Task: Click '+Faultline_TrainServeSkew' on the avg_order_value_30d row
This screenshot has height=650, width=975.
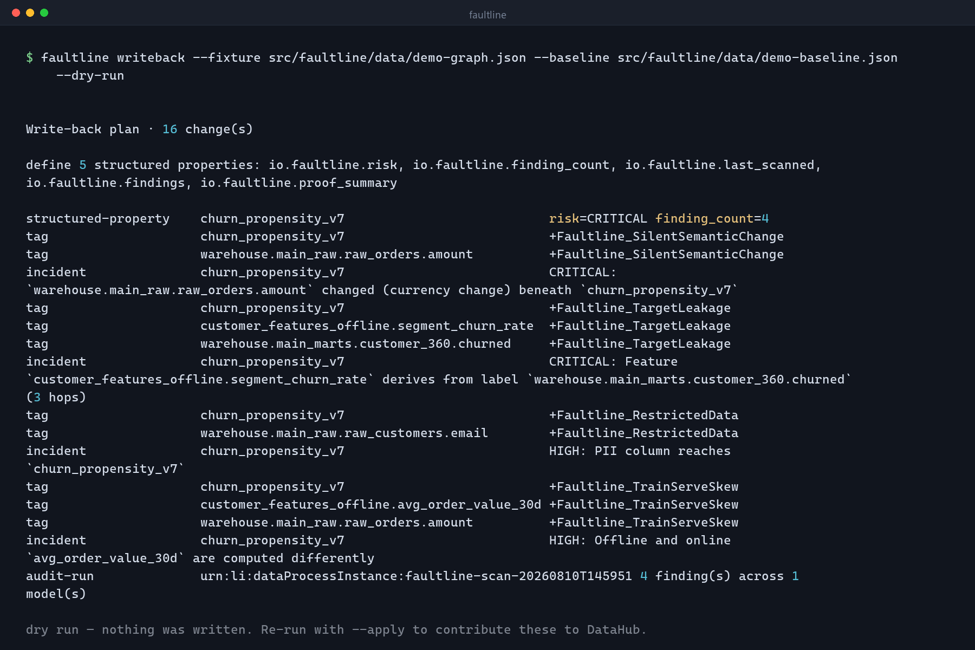Action: click(x=644, y=504)
